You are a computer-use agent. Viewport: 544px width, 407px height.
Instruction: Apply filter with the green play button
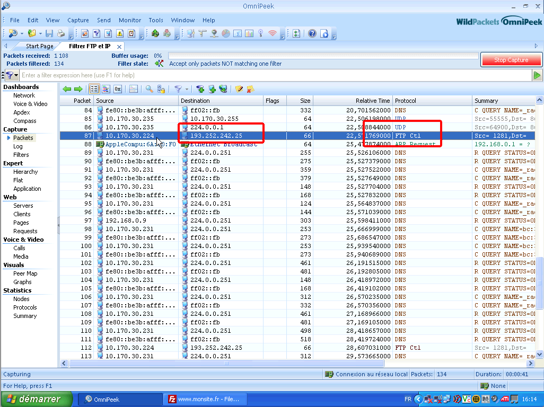pos(537,75)
